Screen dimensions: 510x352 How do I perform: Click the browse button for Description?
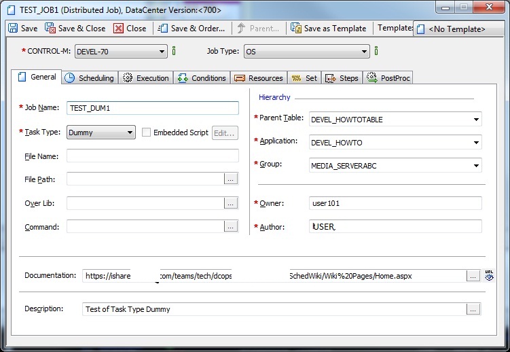pos(473,309)
